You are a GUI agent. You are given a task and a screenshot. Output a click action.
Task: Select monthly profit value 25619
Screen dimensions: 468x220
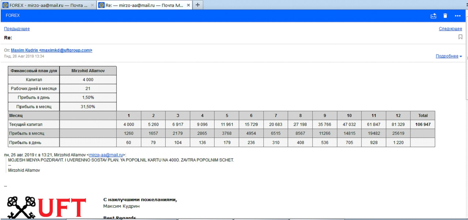point(398,133)
